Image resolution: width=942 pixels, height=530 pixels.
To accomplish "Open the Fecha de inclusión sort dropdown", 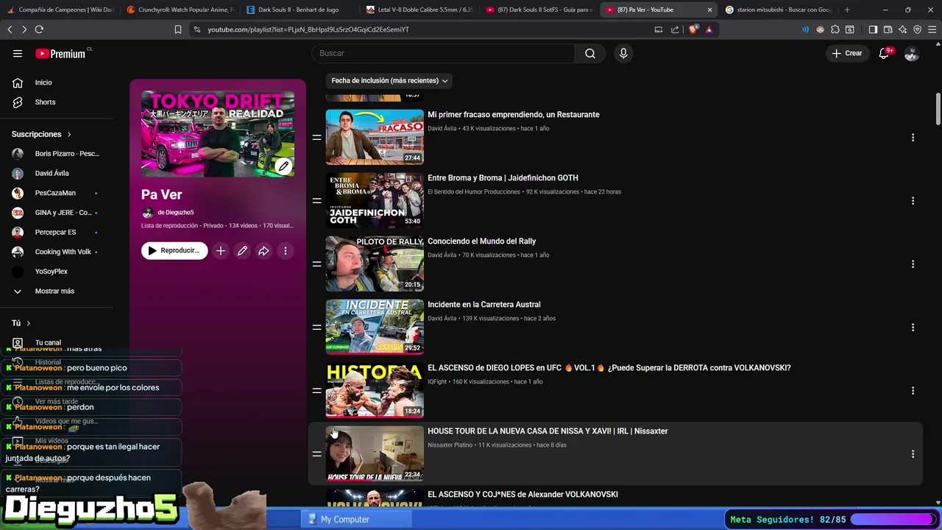I will click(389, 80).
